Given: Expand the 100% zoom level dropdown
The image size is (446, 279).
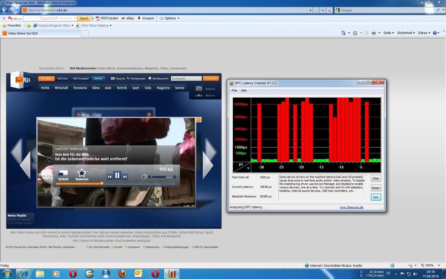Looking at the screenshot, I should [439, 266].
